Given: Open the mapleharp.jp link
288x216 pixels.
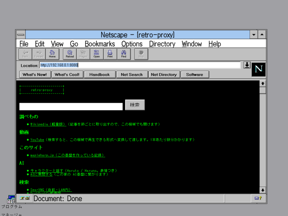Looking at the screenshot, I should tap(67, 155).
